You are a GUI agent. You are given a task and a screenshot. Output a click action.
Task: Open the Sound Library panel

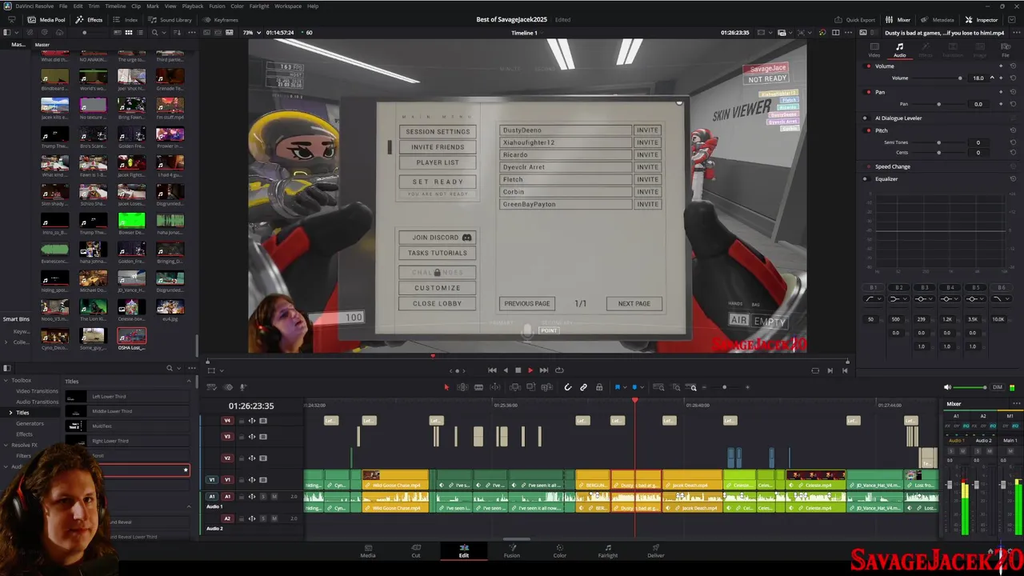[170, 19]
